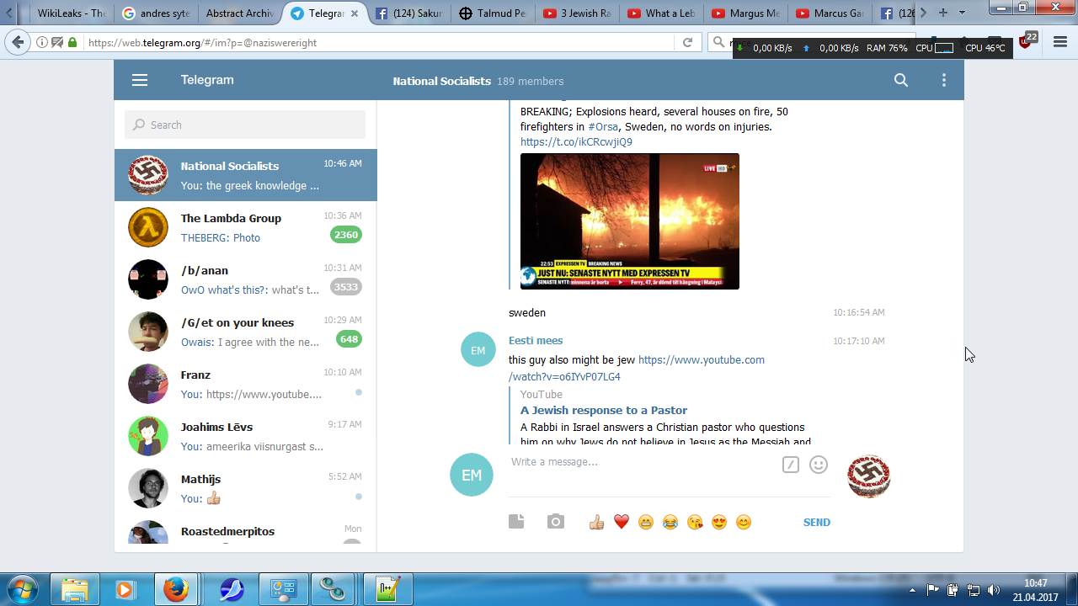The height and width of the screenshot is (606, 1078).
Task: Click the volume speaker tray icon
Action: [994, 590]
